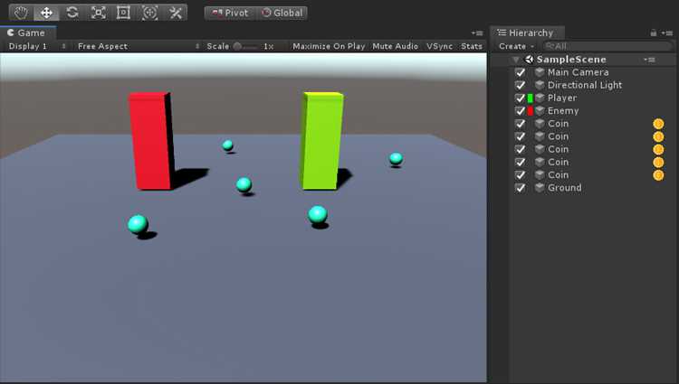Uncheck the Ground checkbox

point(521,188)
